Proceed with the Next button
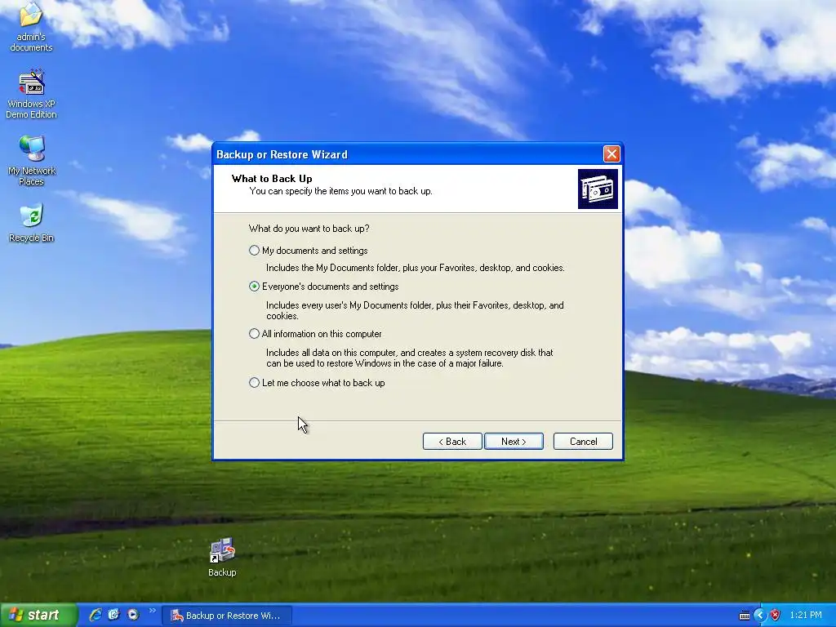 (x=514, y=442)
